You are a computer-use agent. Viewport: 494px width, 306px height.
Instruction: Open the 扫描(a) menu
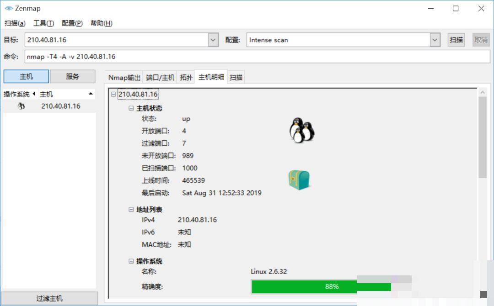[x=15, y=23]
